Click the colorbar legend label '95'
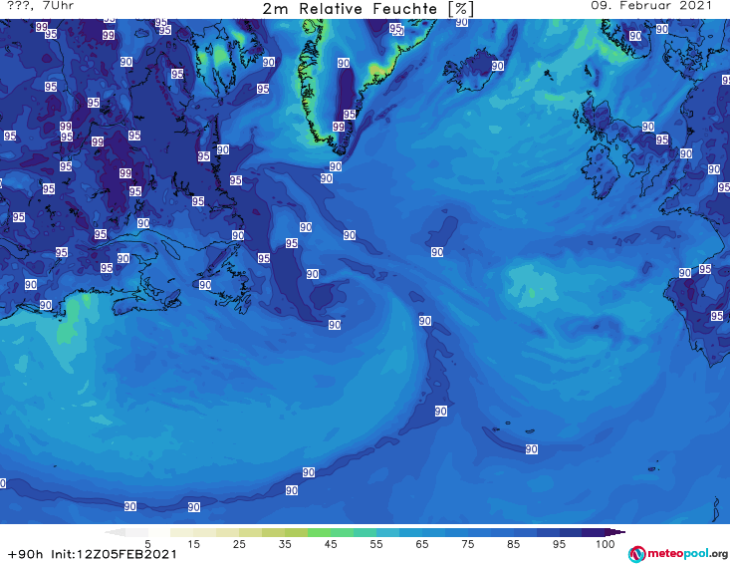Image resolution: width=730 pixels, height=564 pixels. [559, 544]
